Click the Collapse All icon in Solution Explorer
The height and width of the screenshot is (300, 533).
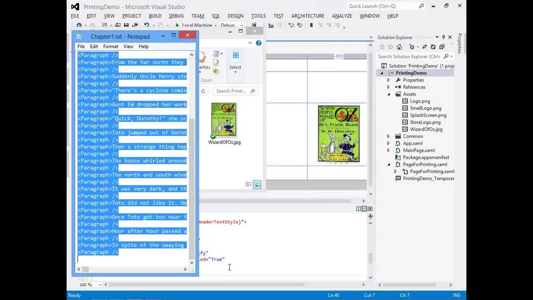[x=442, y=47]
